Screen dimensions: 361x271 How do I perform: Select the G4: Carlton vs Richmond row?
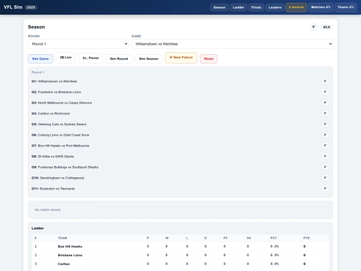coord(180,113)
